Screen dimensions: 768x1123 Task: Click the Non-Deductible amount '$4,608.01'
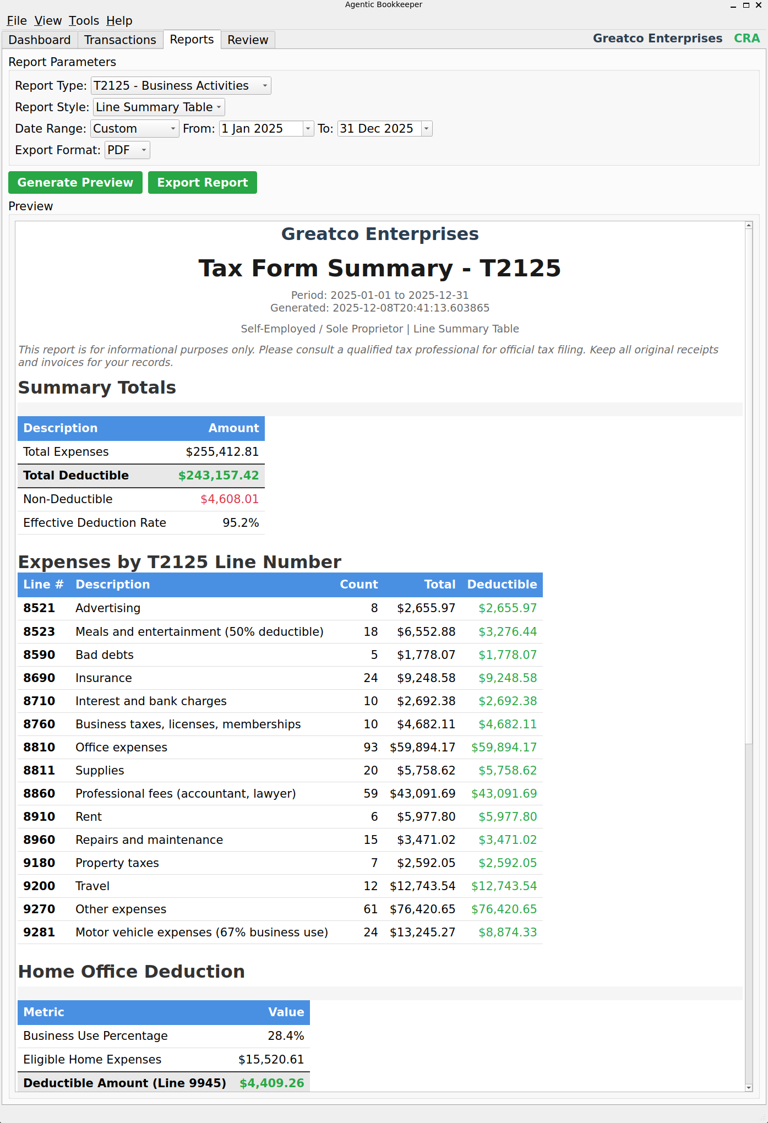[x=229, y=499]
